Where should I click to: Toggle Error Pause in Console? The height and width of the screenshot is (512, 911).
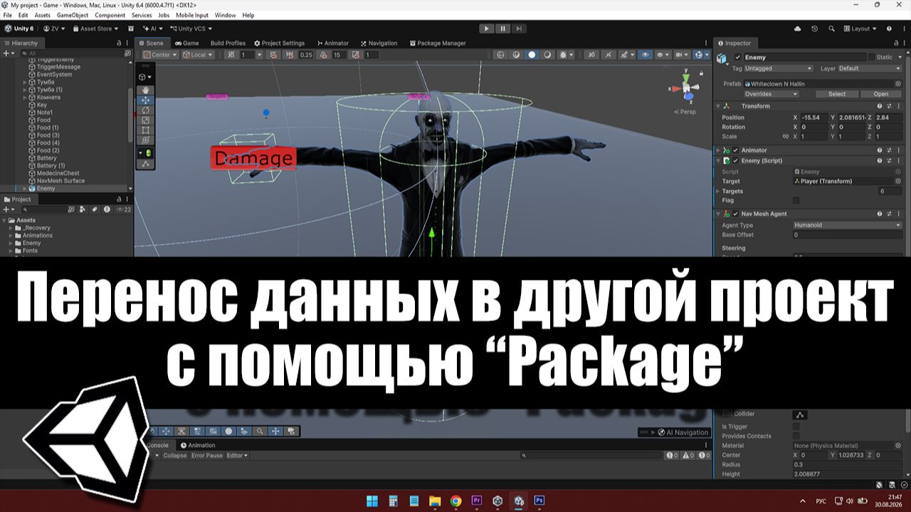click(207, 456)
